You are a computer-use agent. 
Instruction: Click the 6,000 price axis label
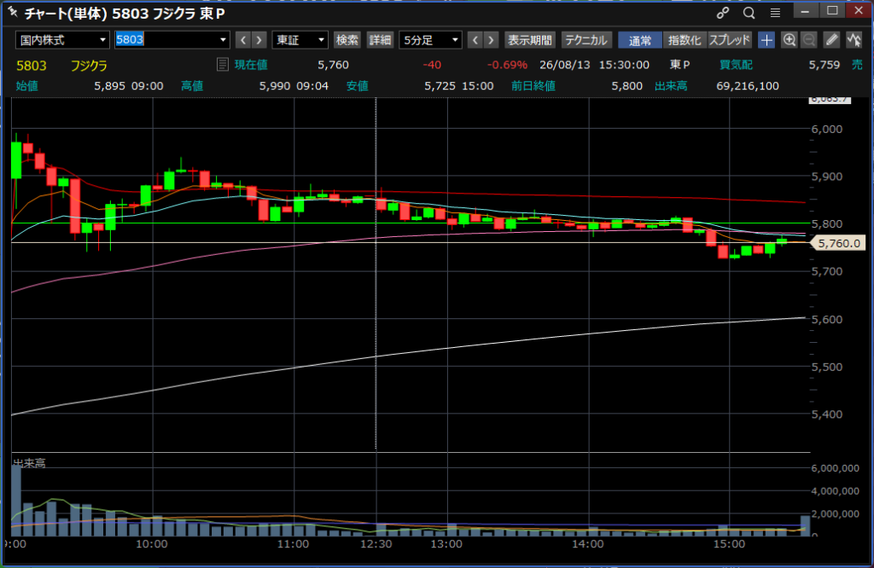tap(826, 129)
